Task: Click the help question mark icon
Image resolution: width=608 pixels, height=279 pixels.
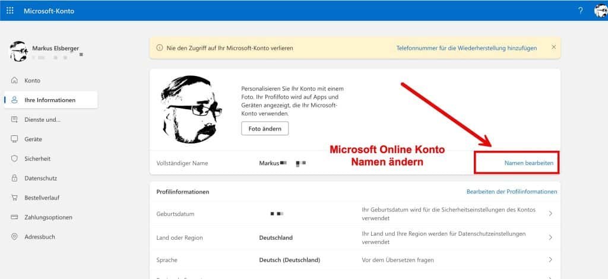Action: [x=581, y=11]
